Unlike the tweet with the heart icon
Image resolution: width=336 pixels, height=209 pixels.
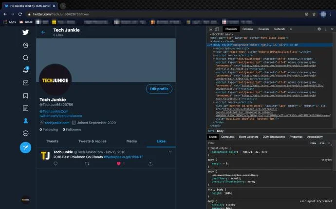[118, 164]
